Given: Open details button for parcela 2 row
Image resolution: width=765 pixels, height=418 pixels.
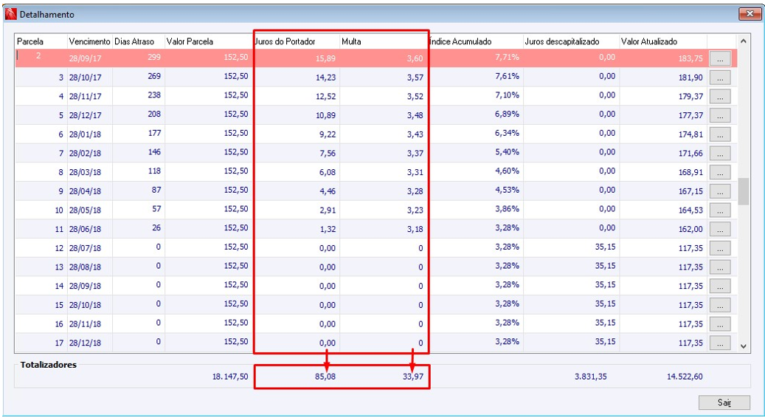Looking at the screenshot, I should point(720,58).
